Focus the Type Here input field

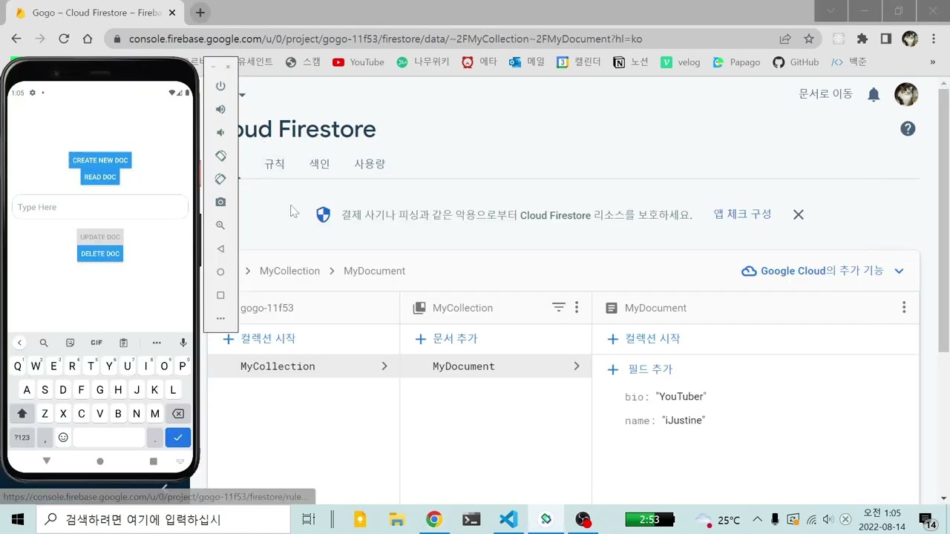click(x=100, y=207)
